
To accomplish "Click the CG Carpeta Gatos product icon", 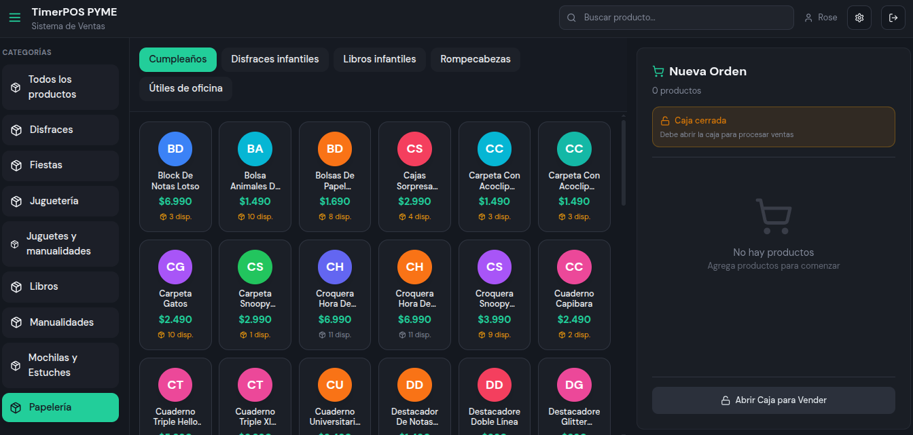I will (x=175, y=267).
